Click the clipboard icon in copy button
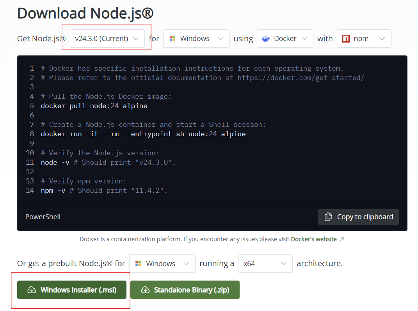 [x=328, y=217]
